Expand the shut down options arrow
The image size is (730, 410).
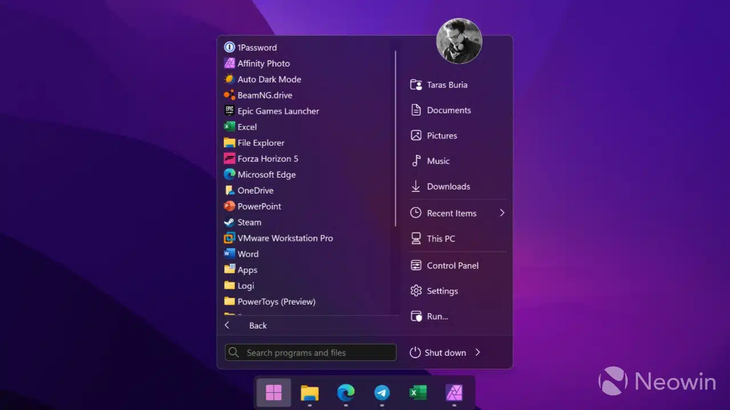[478, 353]
